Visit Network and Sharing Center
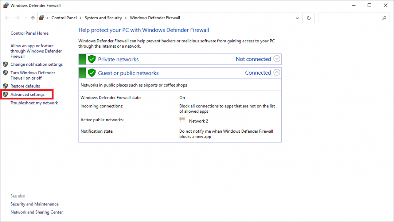The height and width of the screenshot is (222, 394). pyautogui.click(x=36, y=212)
